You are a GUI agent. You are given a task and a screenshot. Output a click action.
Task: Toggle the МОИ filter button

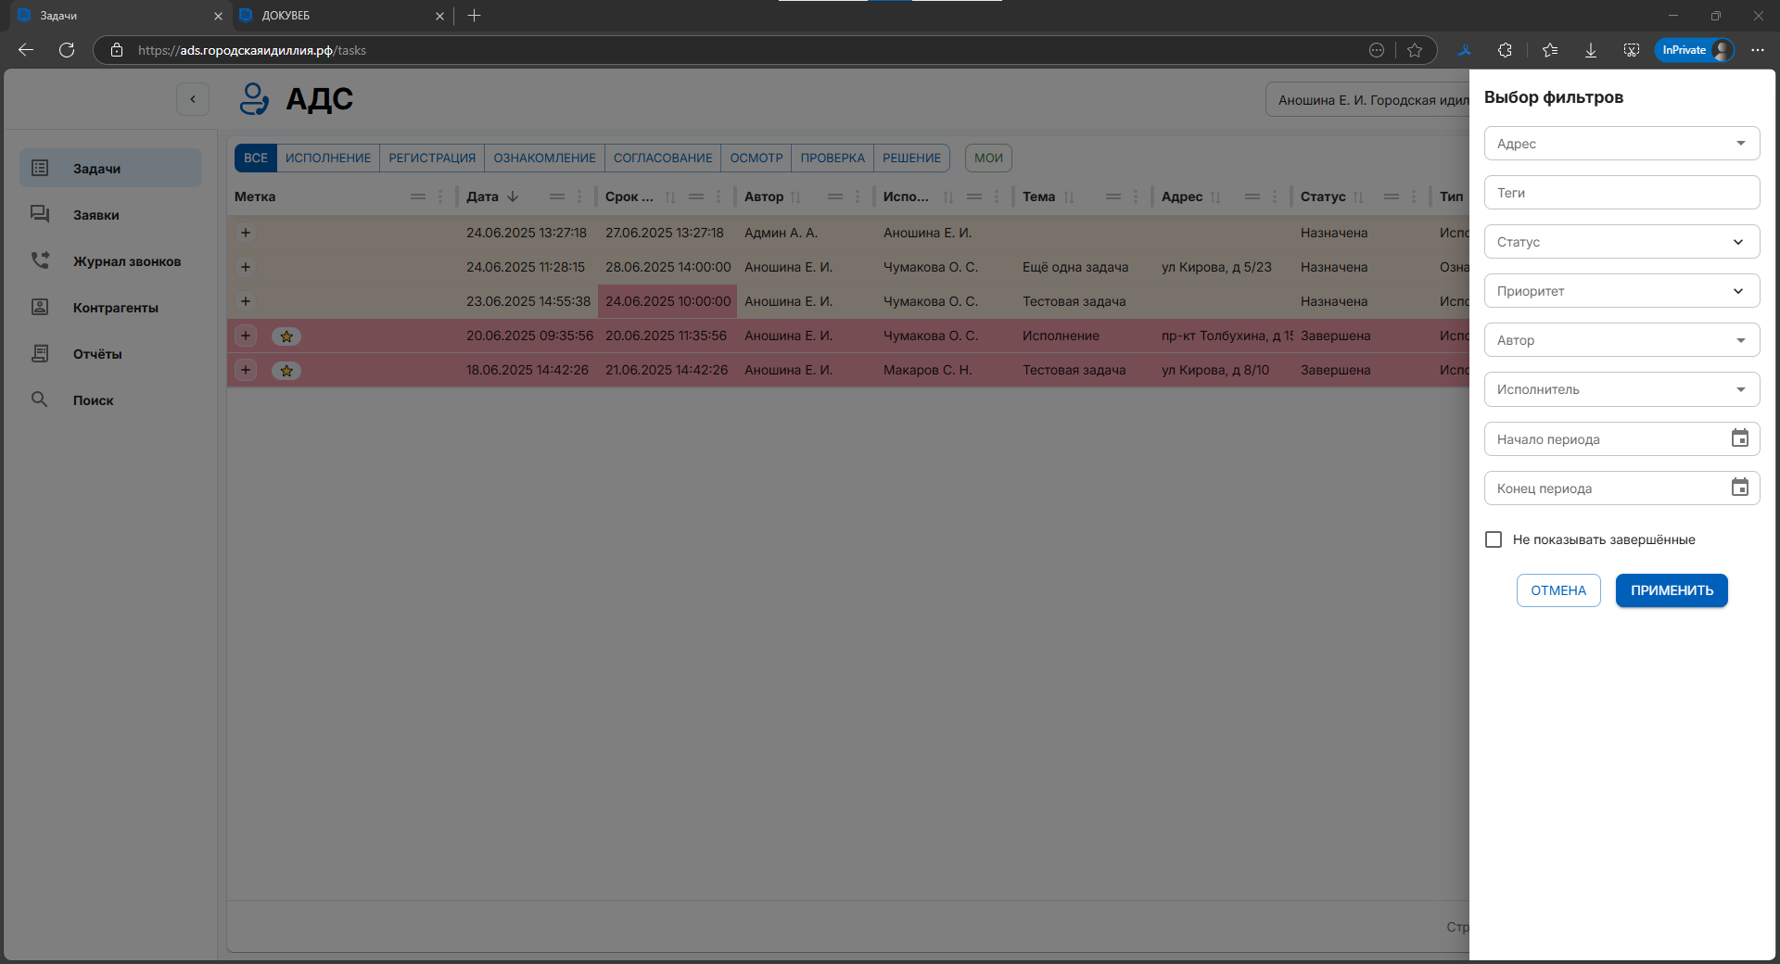coord(988,158)
